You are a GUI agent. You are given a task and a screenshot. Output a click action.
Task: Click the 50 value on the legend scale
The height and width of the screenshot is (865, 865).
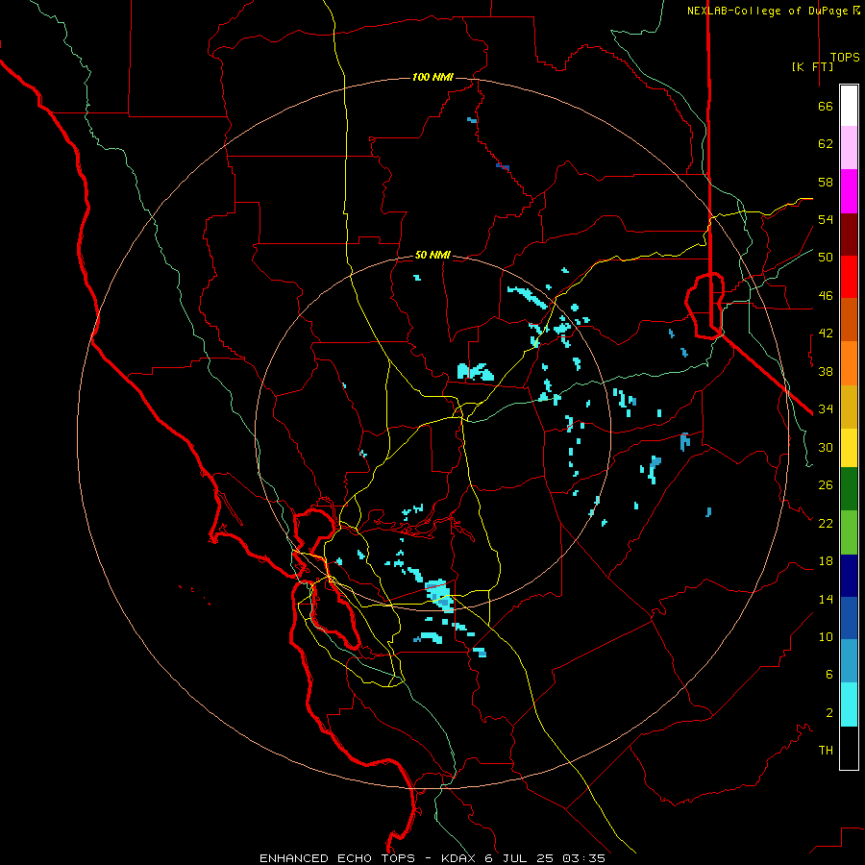826,258
